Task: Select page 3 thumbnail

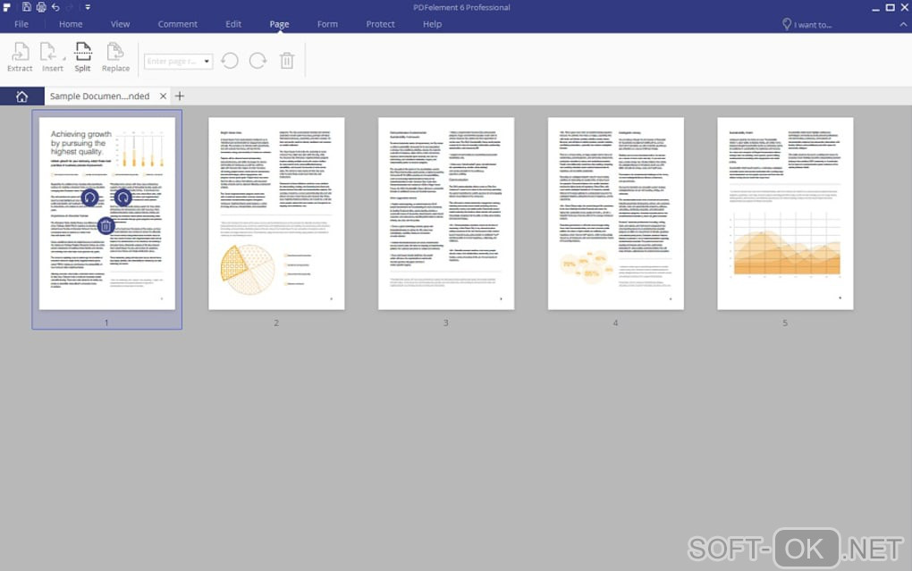Action: coord(446,214)
